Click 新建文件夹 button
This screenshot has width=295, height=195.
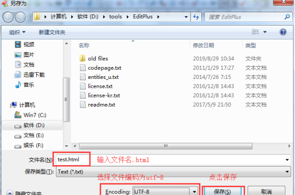click(x=52, y=32)
